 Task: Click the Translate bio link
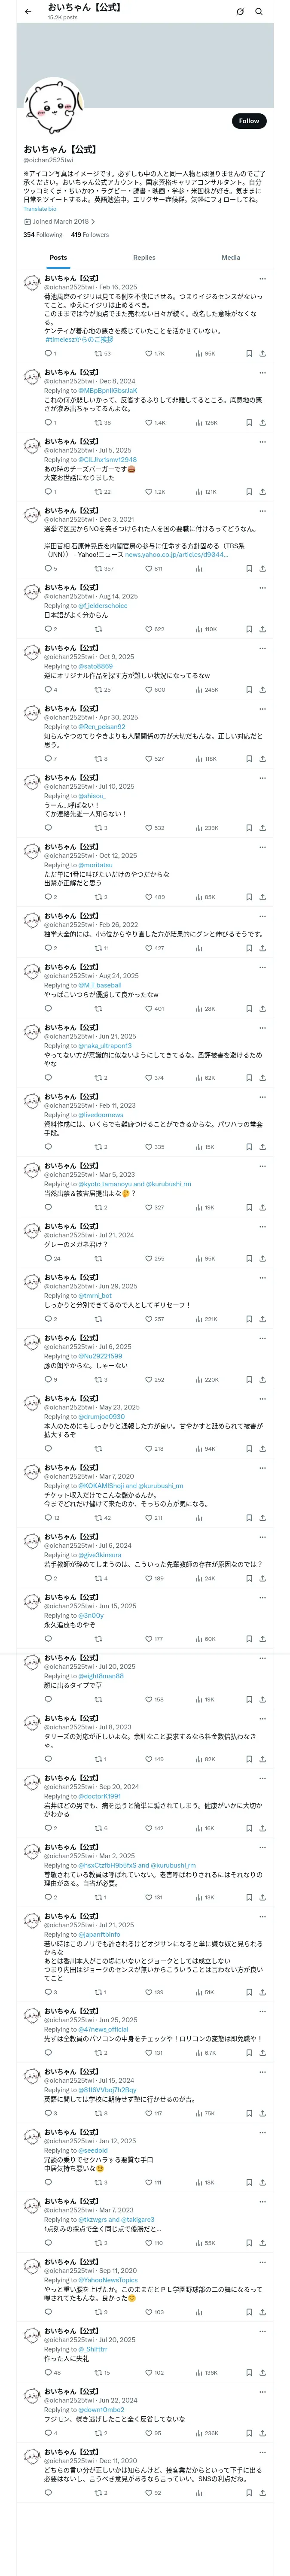40,209
